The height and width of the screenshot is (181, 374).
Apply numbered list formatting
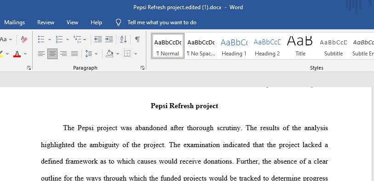(x=59, y=39)
